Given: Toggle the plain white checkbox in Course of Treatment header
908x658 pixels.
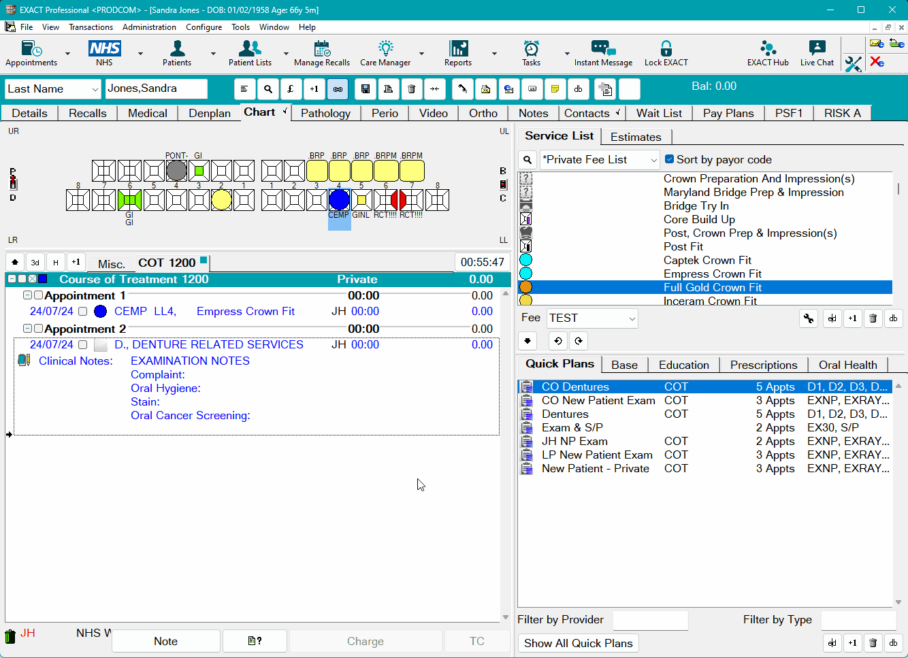Looking at the screenshot, I should pyautogui.click(x=22, y=279).
